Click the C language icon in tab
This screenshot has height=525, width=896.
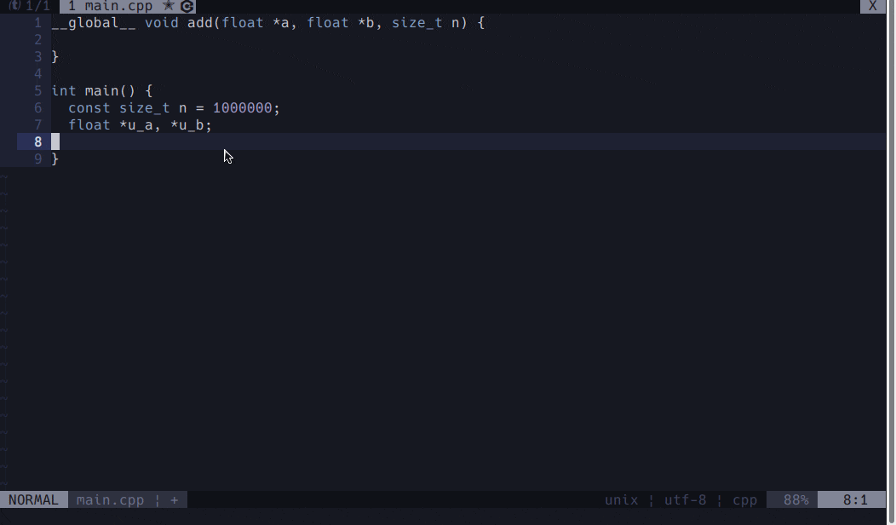(187, 6)
